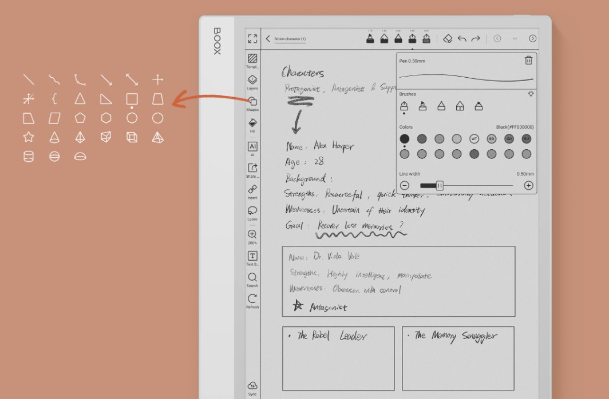Redo the last action
This screenshot has width=609, height=399.
(476, 38)
